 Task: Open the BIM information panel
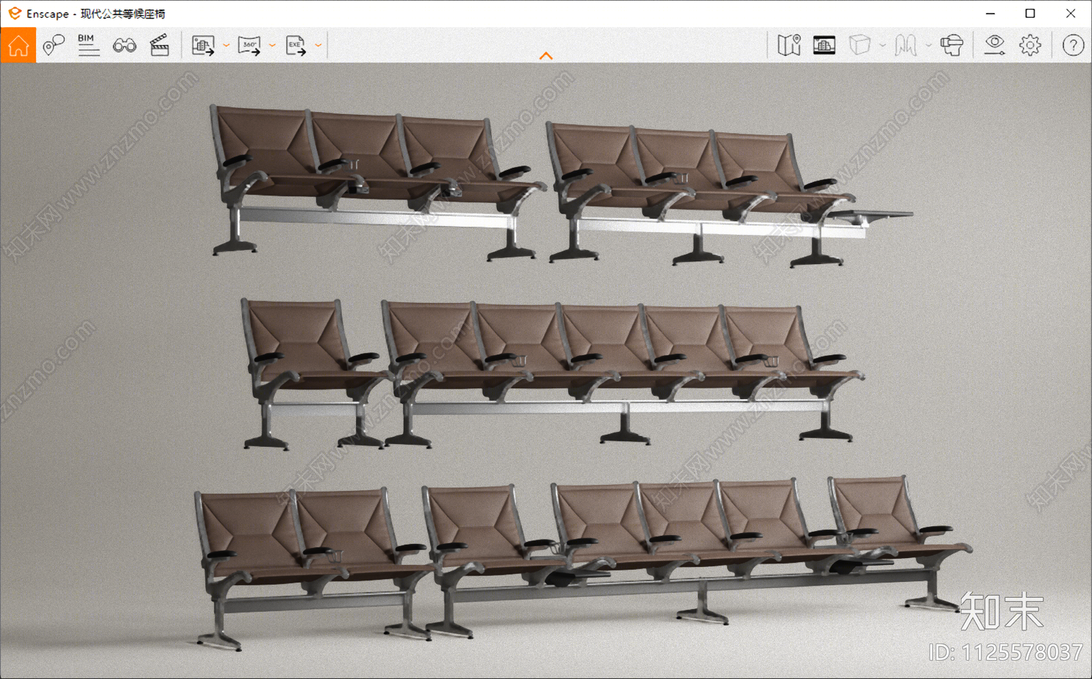88,45
